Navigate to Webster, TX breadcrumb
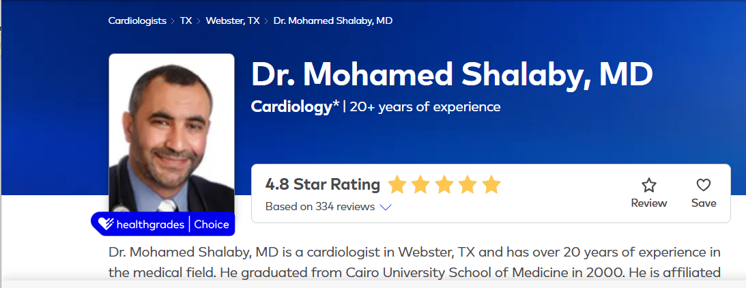The height and width of the screenshot is (288, 746). [x=232, y=20]
